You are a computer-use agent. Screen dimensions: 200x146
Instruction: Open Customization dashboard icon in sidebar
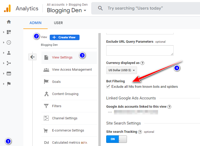click(9, 32)
